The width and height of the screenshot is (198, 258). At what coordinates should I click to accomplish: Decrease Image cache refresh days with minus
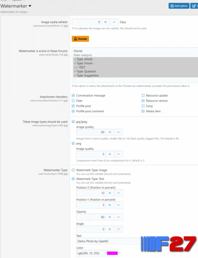click(114, 22)
